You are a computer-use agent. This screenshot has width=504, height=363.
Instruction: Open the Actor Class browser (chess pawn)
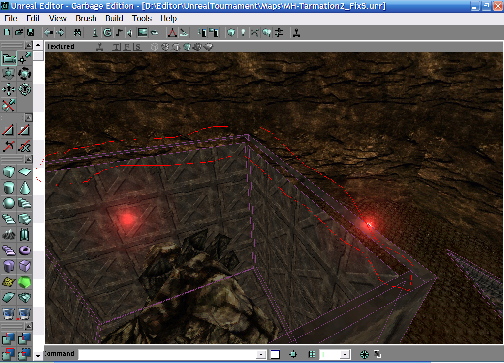point(95,33)
